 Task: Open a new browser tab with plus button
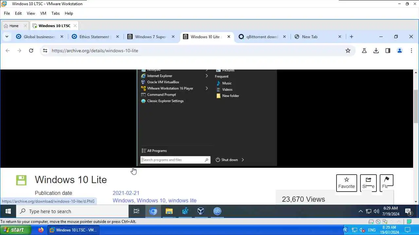click(x=352, y=37)
